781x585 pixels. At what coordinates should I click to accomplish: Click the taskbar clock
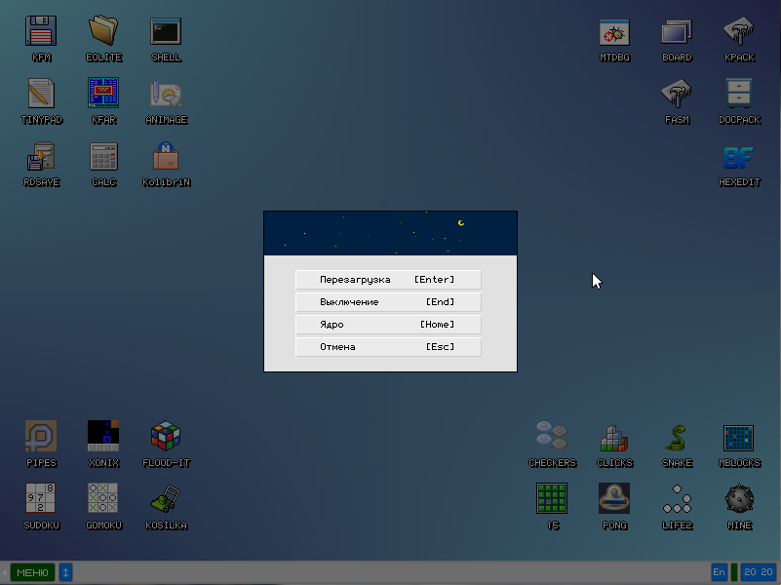click(x=758, y=572)
